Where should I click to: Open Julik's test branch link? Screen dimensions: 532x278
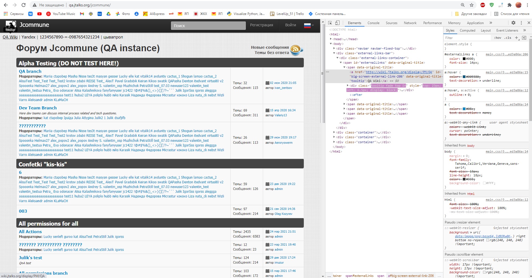pos(30,258)
